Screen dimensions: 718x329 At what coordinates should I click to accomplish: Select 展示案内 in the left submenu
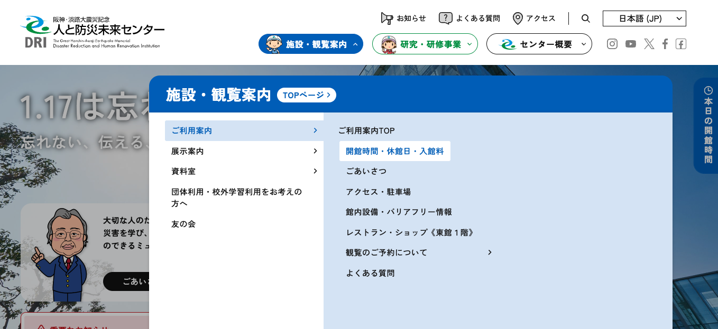244,151
